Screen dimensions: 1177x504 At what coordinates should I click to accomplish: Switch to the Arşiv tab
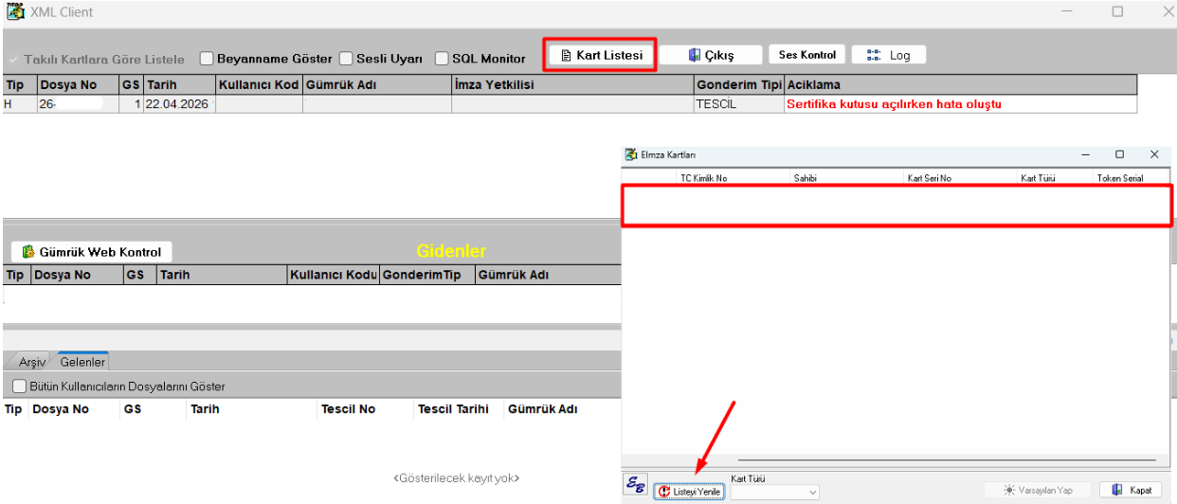32,362
